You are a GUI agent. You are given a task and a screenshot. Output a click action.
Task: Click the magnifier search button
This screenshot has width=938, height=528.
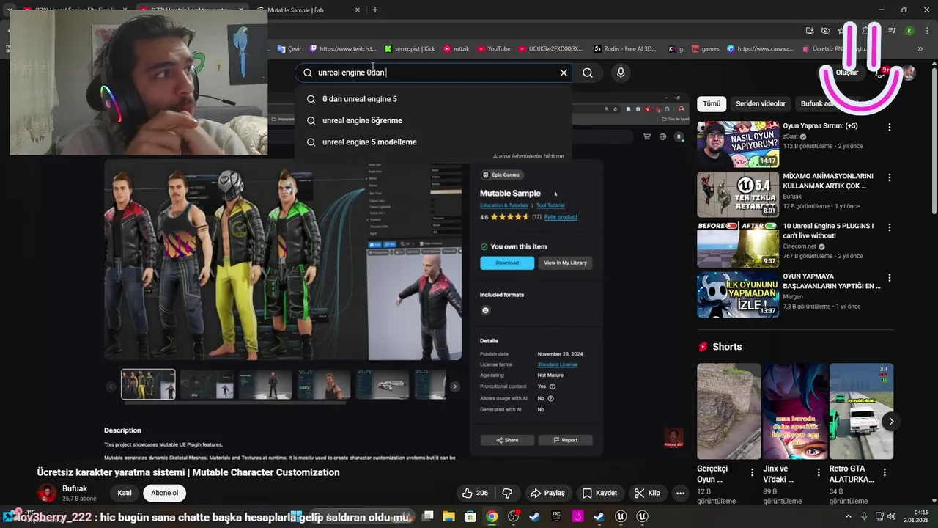[588, 73]
